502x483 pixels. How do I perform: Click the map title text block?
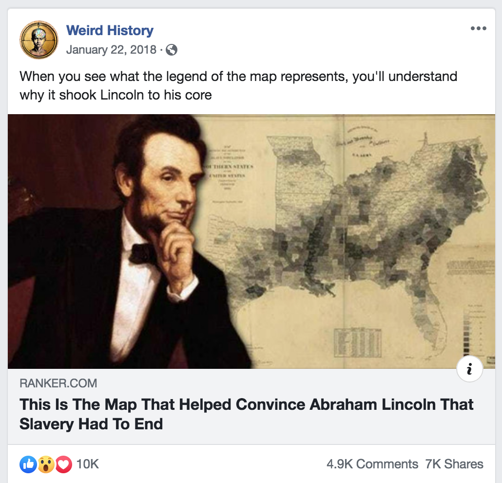pos(229,169)
